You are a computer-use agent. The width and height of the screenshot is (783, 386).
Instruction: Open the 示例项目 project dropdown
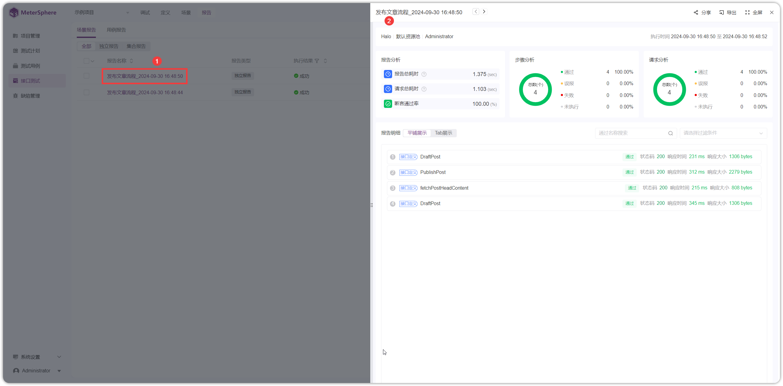click(x=102, y=12)
